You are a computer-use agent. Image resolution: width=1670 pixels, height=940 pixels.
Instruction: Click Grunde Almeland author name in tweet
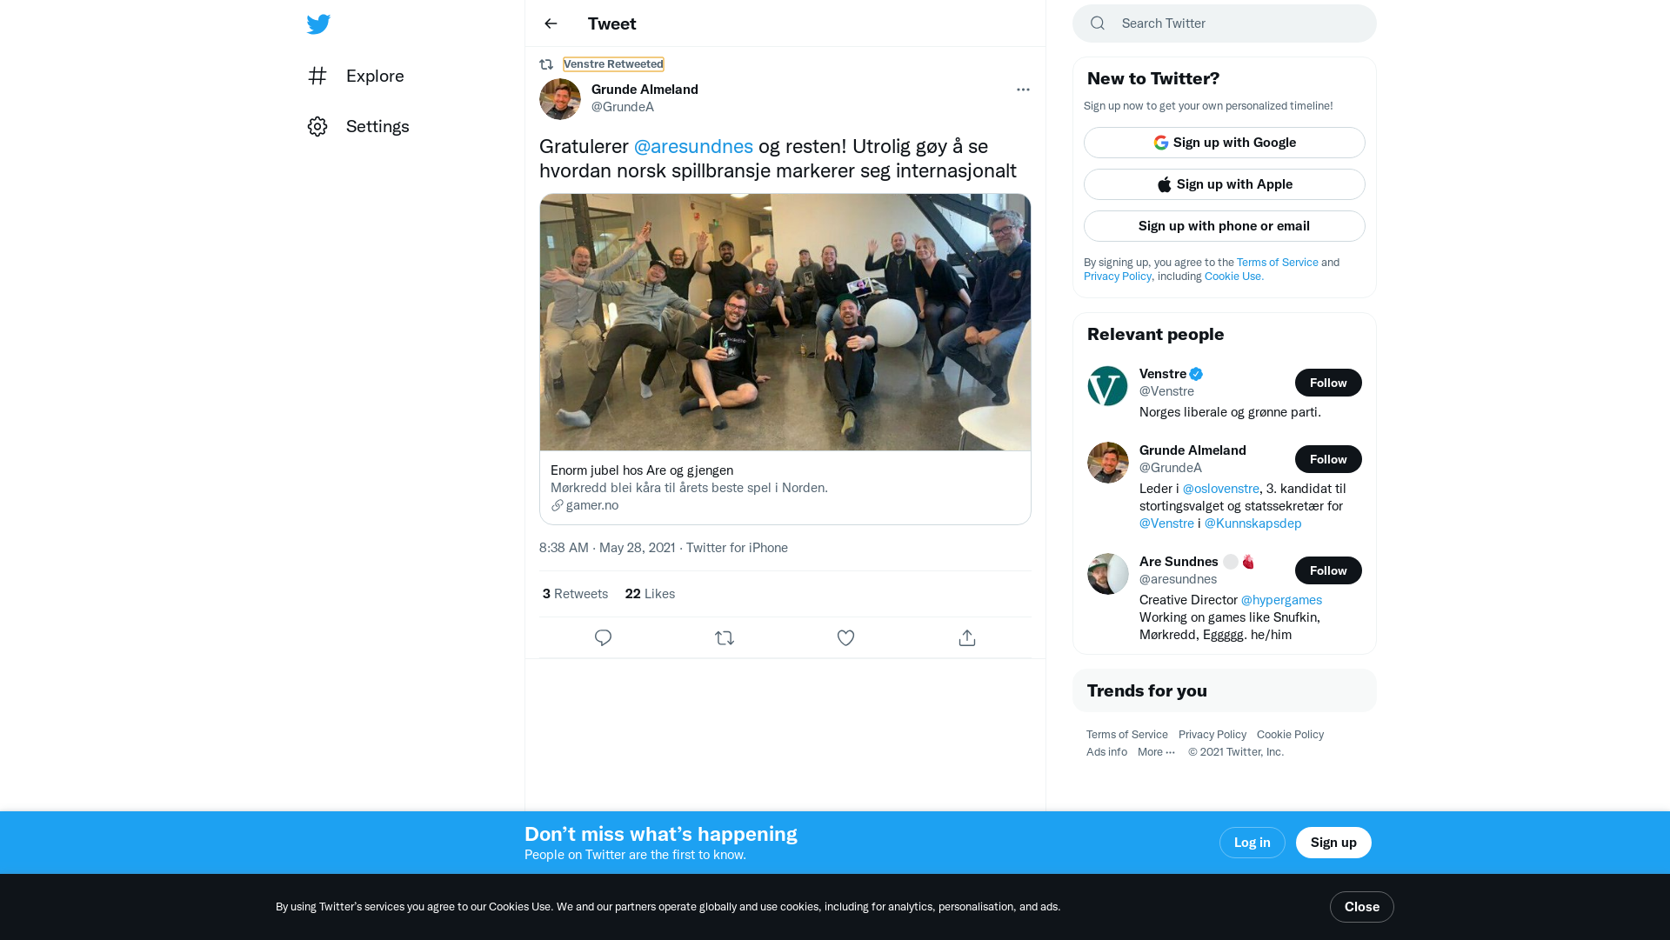click(x=645, y=90)
